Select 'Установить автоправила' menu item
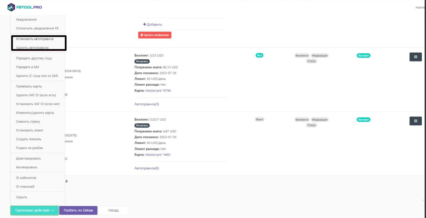The image size is (426, 218). coord(35,39)
